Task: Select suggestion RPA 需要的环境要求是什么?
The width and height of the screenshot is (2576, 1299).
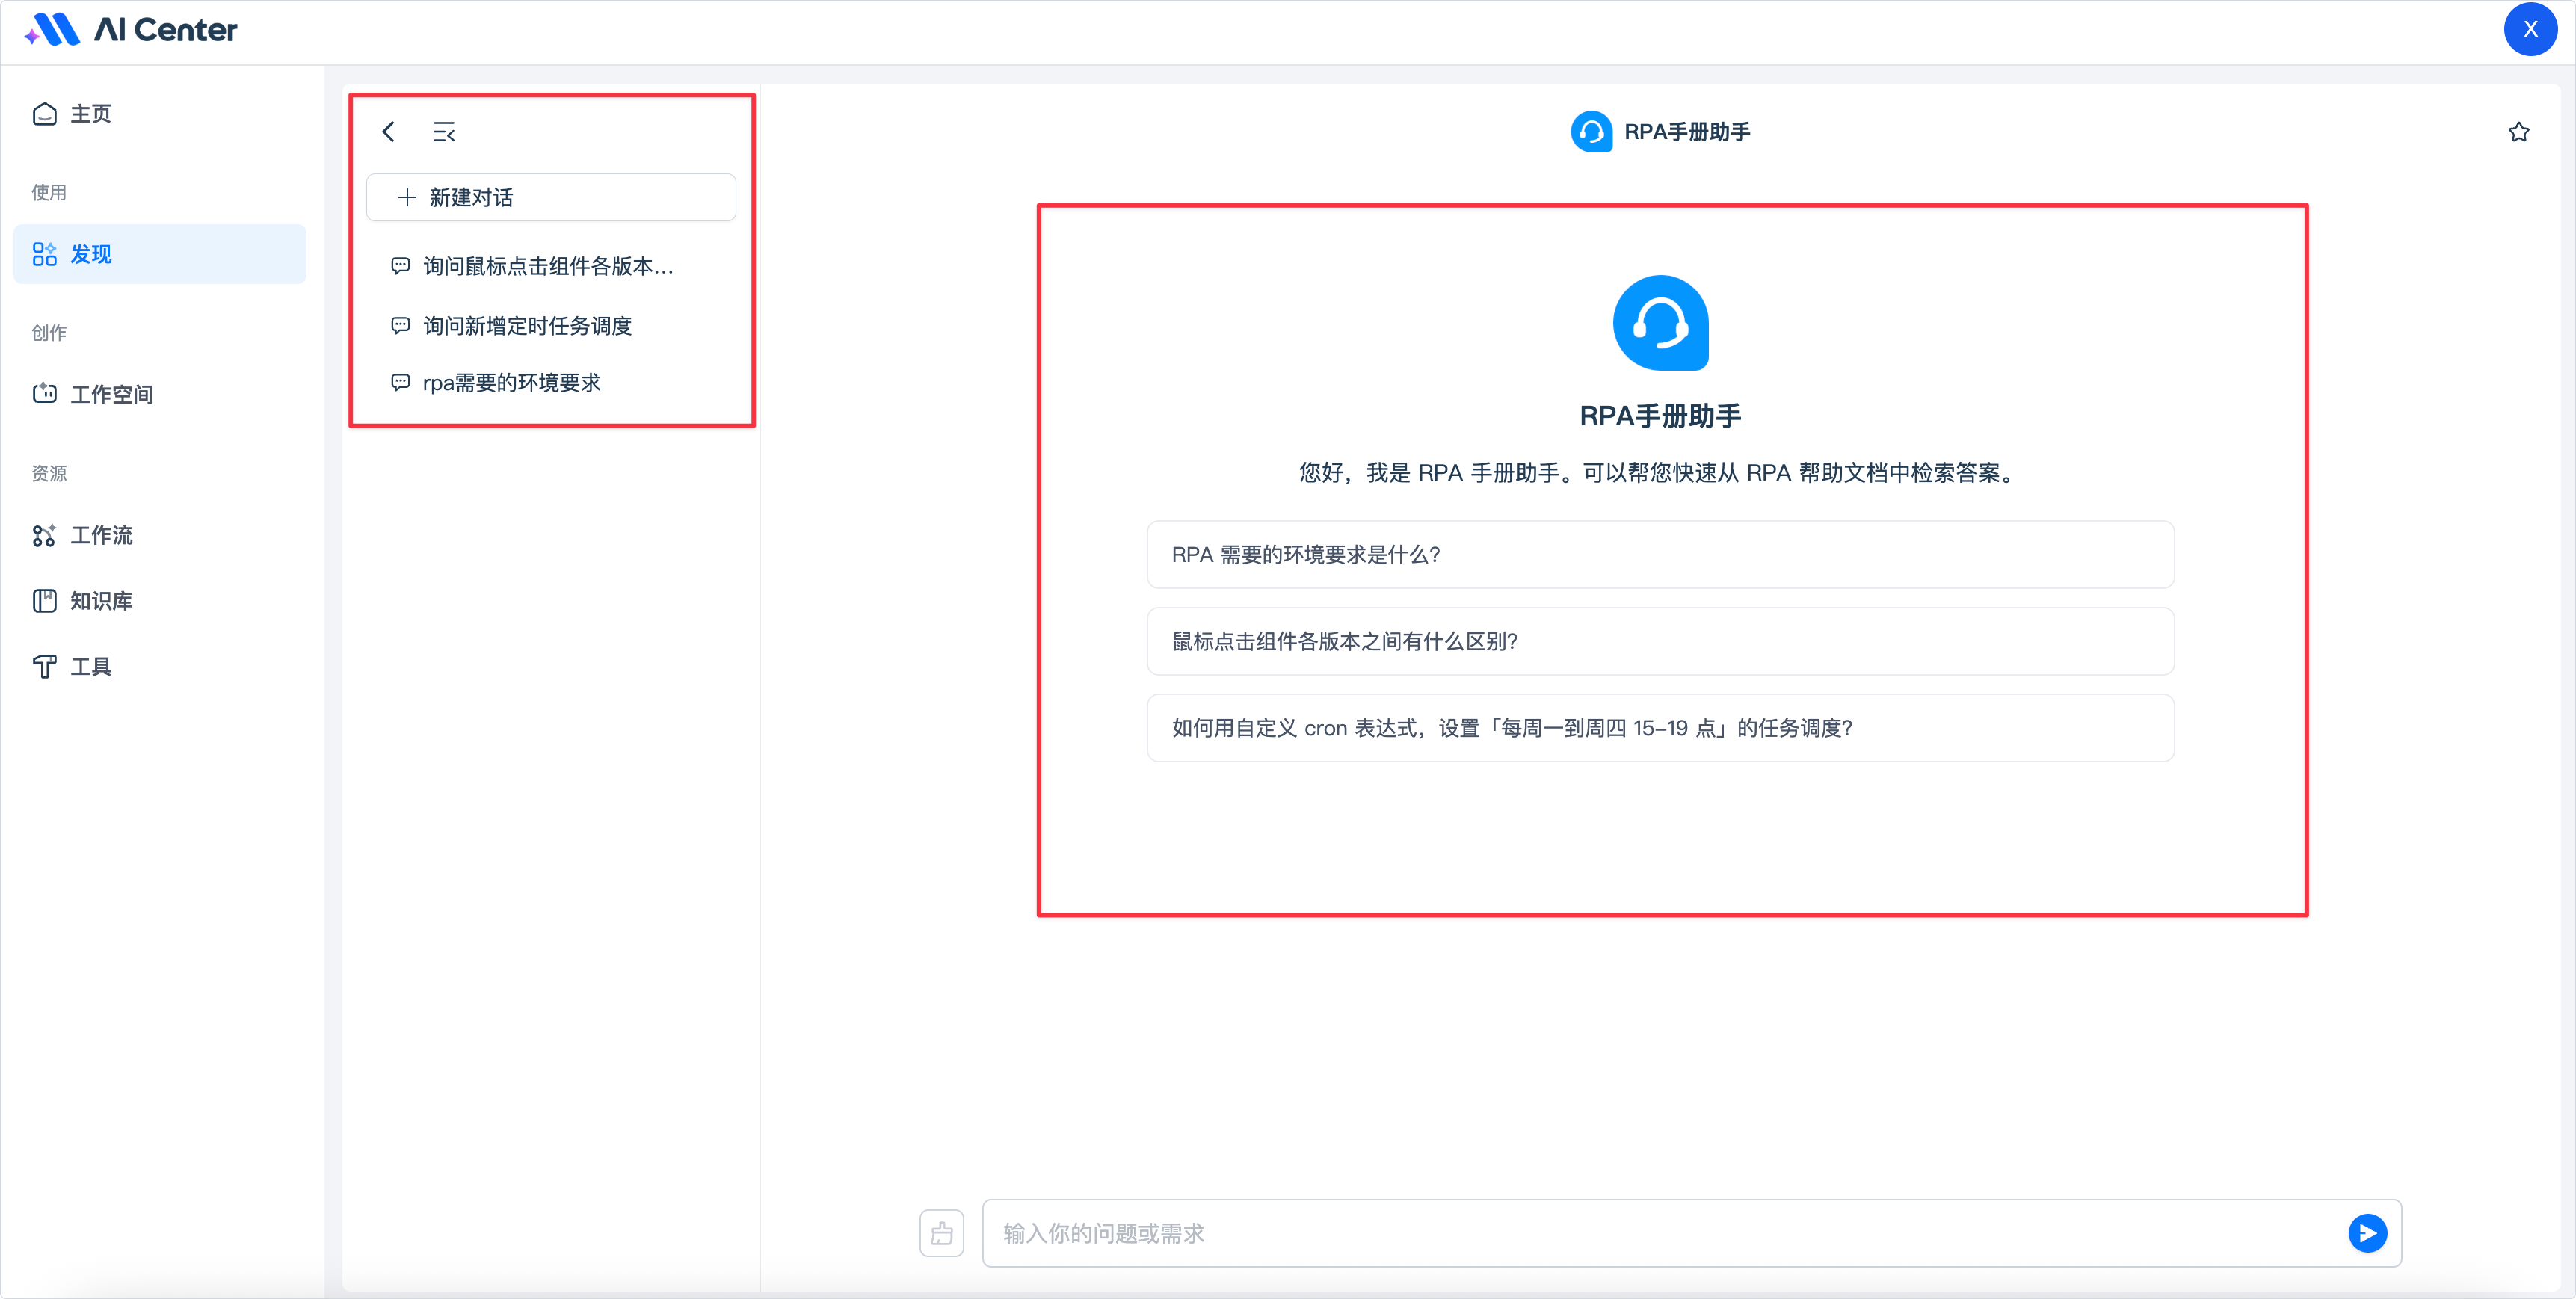Action: [1660, 555]
